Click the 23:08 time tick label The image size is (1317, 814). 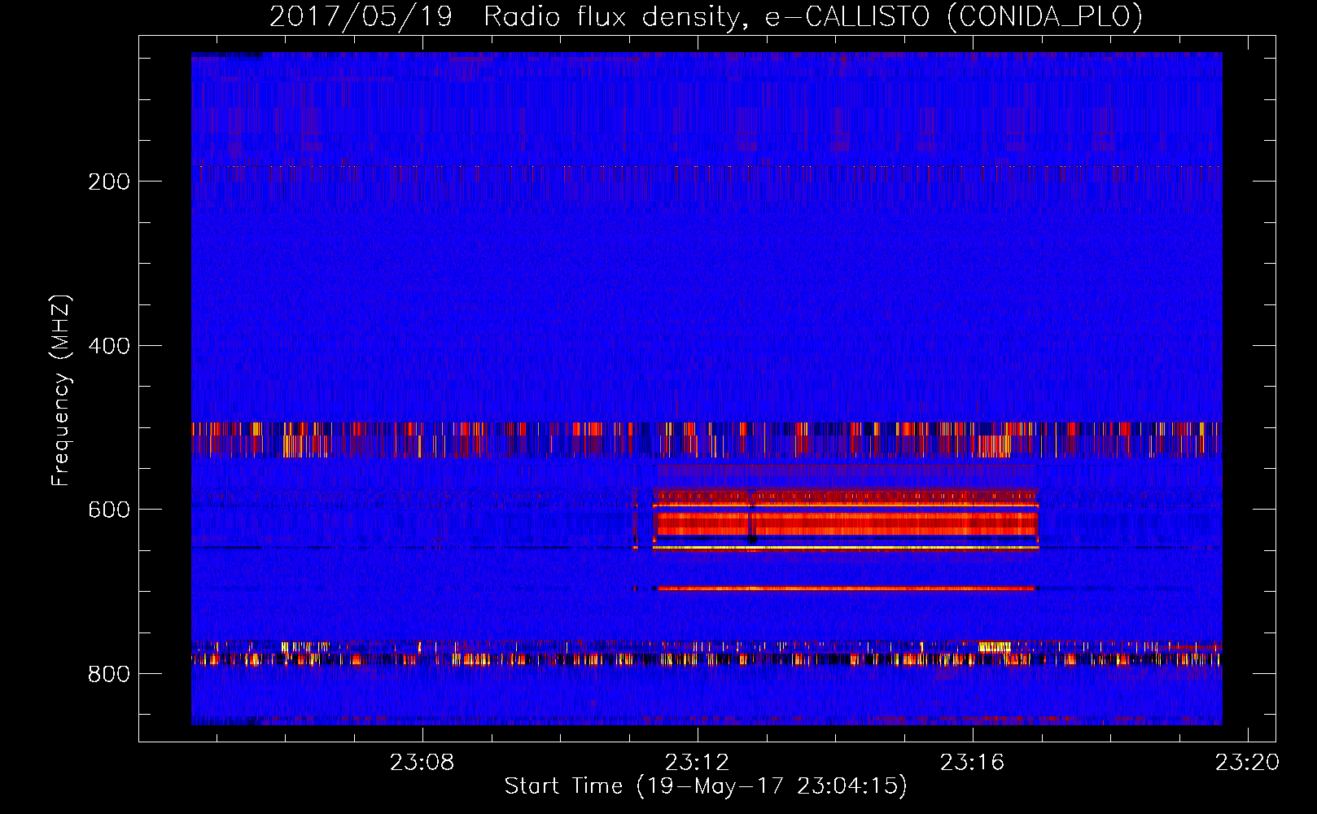[422, 763]
